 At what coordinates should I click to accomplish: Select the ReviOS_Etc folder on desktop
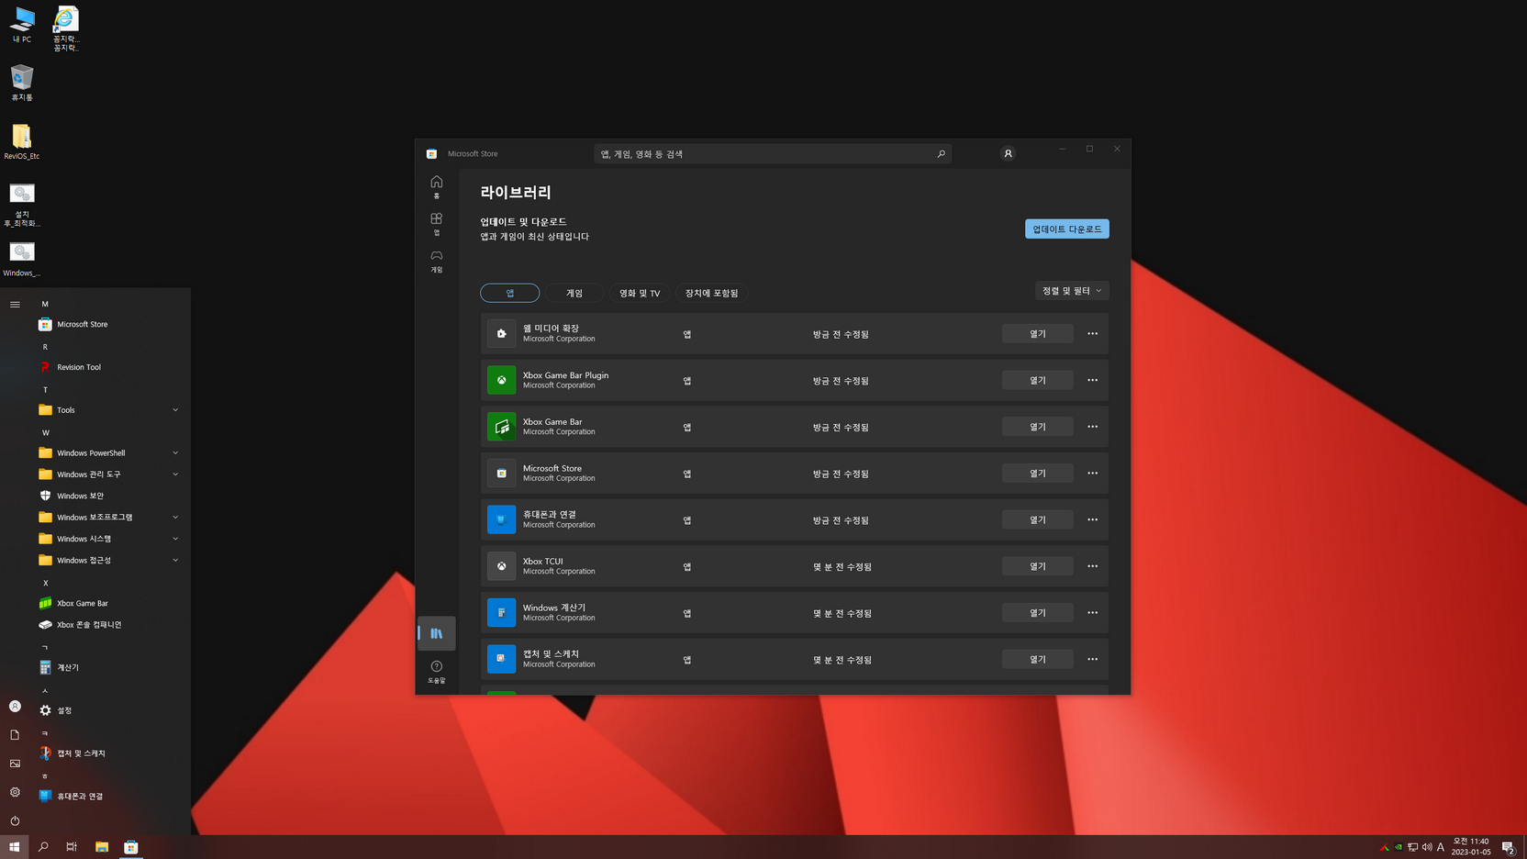click(x=22, y=141)
